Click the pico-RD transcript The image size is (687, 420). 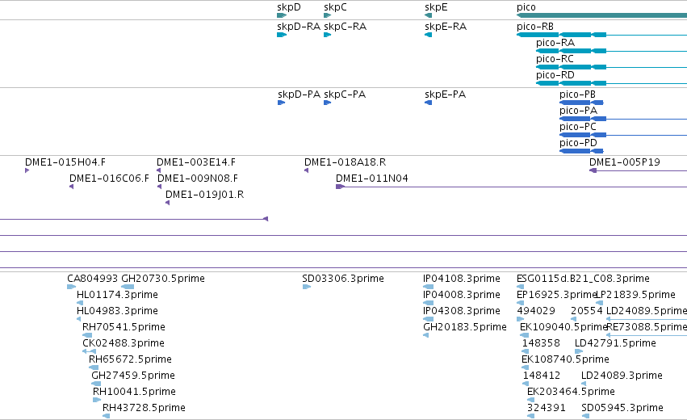pyautogui.click(x=611, y=83)
